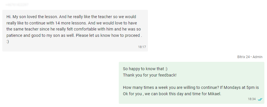Image resolution: width=267 pixels, height=107 pixels.
Task: Open the blurred sender phone number
Action: [x=17, y=5]
